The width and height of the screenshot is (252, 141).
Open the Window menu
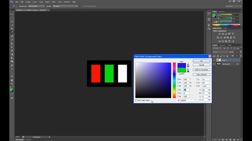click(67, 2)
